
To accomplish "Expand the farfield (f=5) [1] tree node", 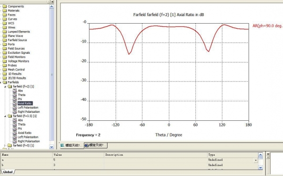I will pos(5,145).
